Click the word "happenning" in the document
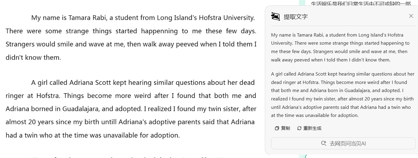418x158 pixels. tap(159, 31)
